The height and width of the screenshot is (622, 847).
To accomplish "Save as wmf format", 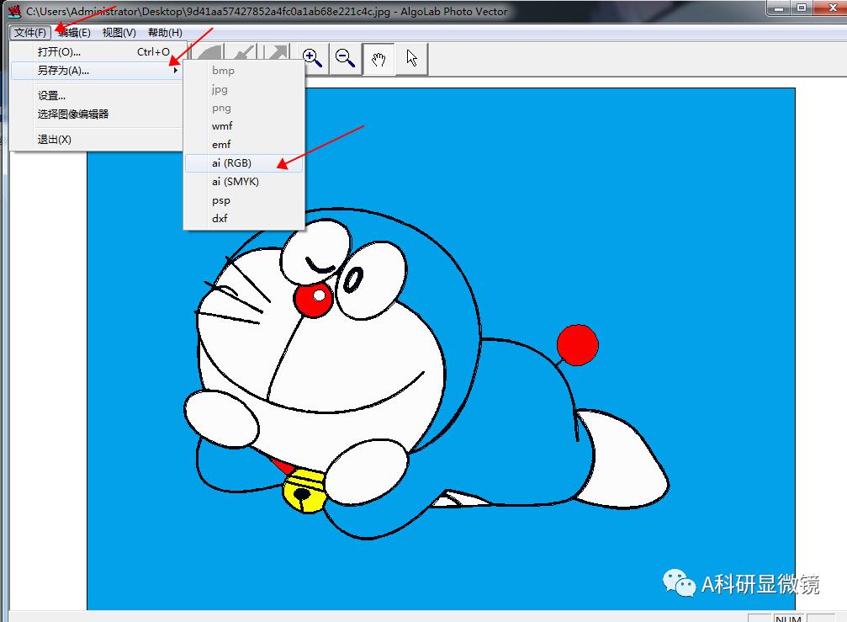I will click(x=244, y=126).
